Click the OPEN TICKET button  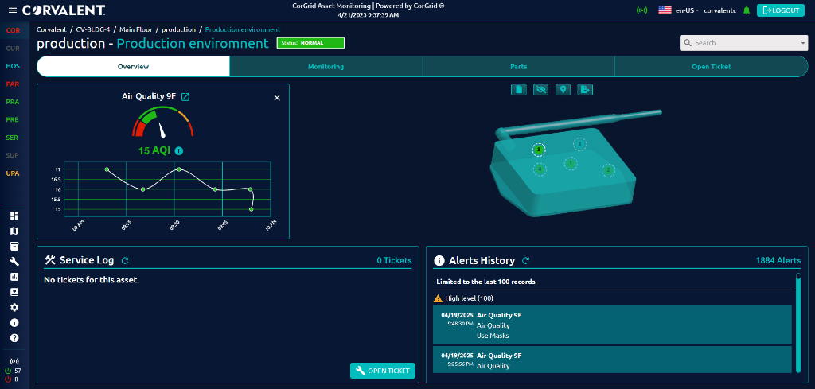383,371
